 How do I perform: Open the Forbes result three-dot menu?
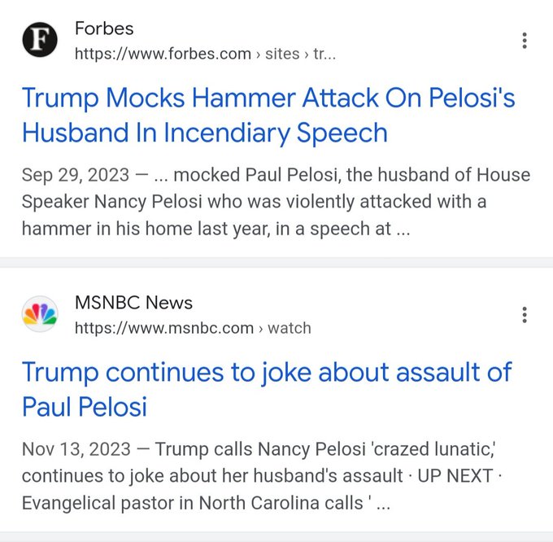point(525,41)
